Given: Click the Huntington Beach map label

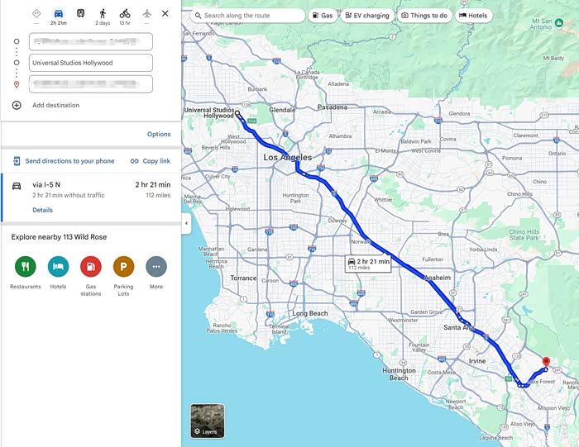Looking at the screenshot, I should coord(399,374).
